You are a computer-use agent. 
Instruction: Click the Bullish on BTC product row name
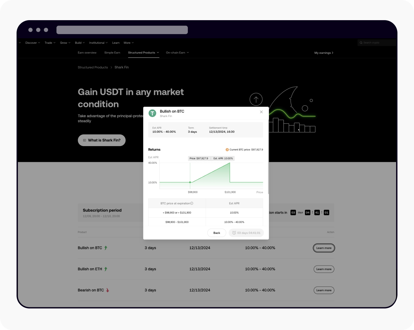point(90,248)
